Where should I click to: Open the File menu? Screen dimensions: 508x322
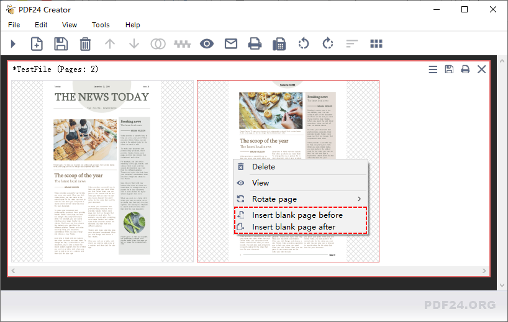(x=14, y=25)
